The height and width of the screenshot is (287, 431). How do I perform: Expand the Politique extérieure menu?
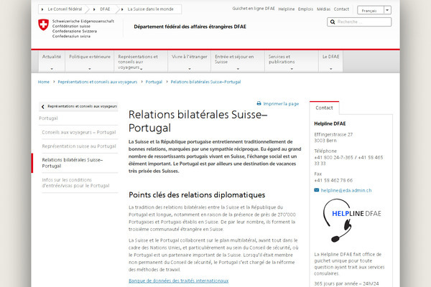coord(90,59)
